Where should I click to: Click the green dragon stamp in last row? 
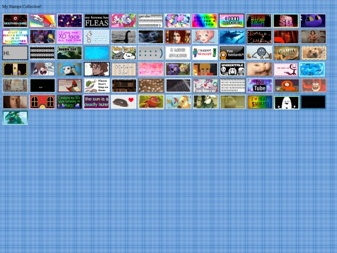coord(15,118)
